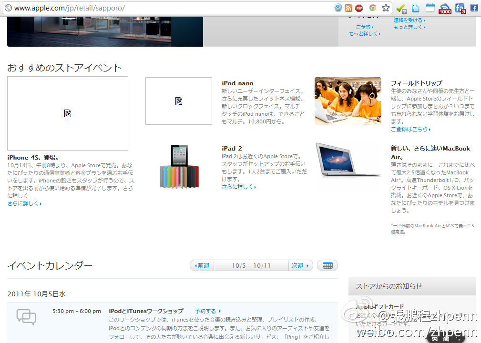The image size is (481, 343).
Task: Click the 10/5 – 10/11 date range
Action: 251,265
